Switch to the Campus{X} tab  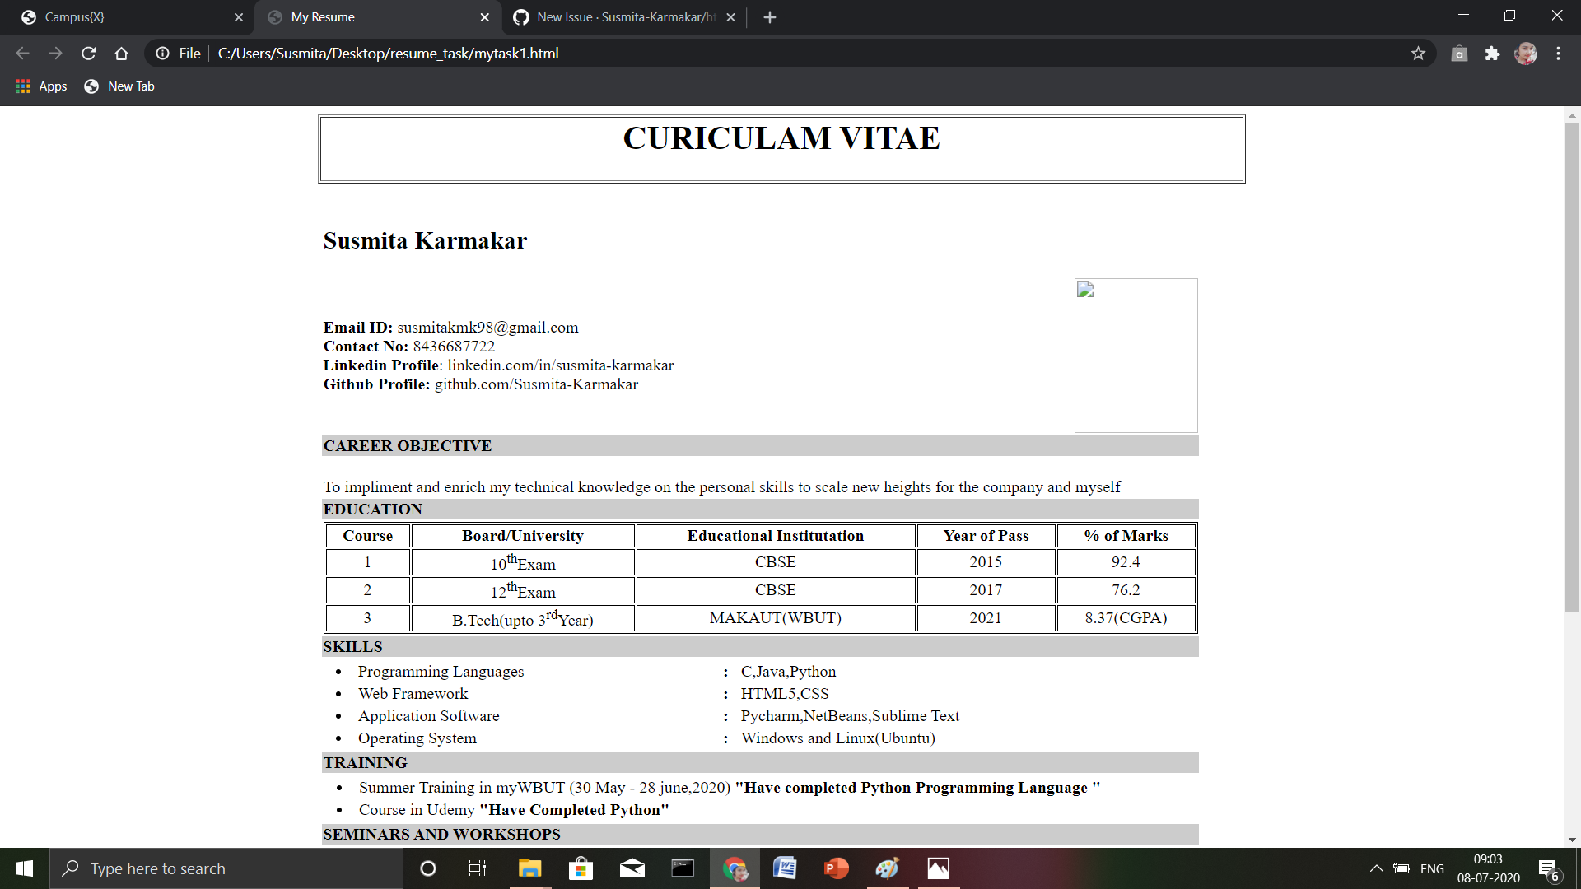[124, 16]
